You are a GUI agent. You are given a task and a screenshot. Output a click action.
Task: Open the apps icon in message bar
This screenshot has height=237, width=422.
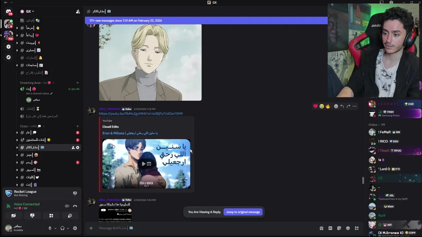coord(357,228)
